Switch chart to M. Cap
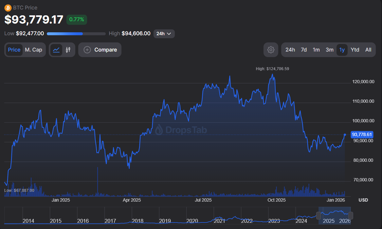Screen dimensions: 382x229 click(34, 50)
